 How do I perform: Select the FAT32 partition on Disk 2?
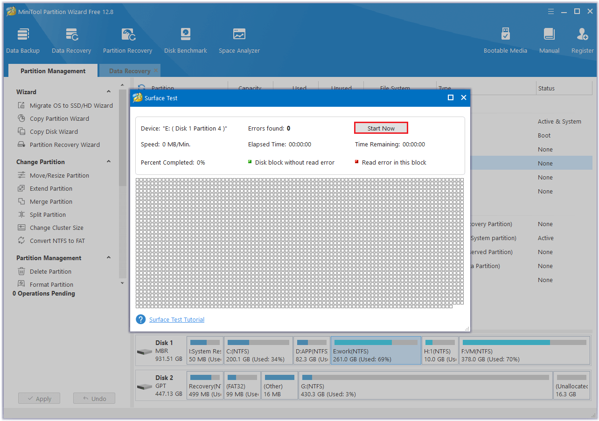click(x=242, y=386)
